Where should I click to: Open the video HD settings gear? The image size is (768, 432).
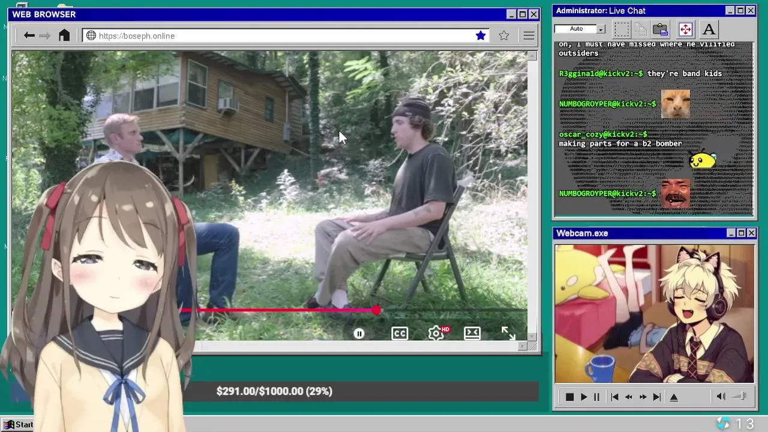[437, 333]
